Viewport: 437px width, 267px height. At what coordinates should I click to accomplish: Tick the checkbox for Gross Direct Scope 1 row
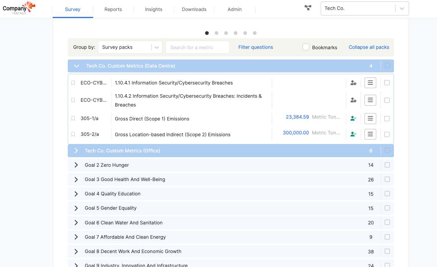[387, 119]
